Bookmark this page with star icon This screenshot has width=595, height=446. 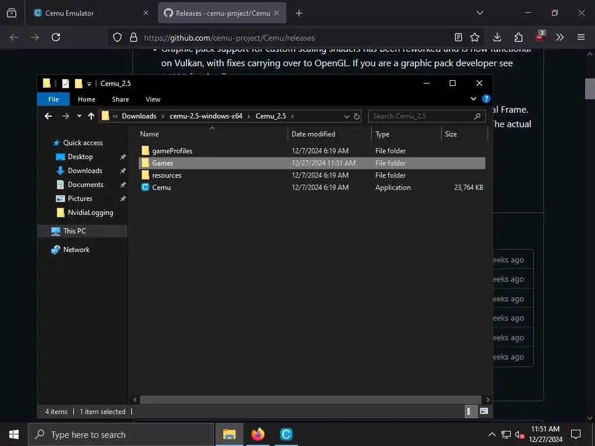point(475,37)
